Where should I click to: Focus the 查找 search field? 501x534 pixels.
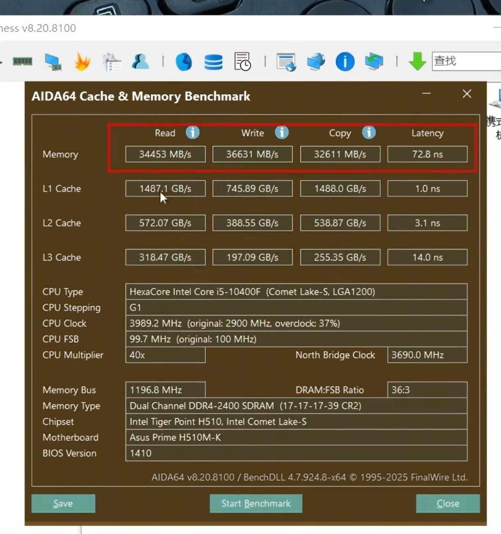coord(467,61)
